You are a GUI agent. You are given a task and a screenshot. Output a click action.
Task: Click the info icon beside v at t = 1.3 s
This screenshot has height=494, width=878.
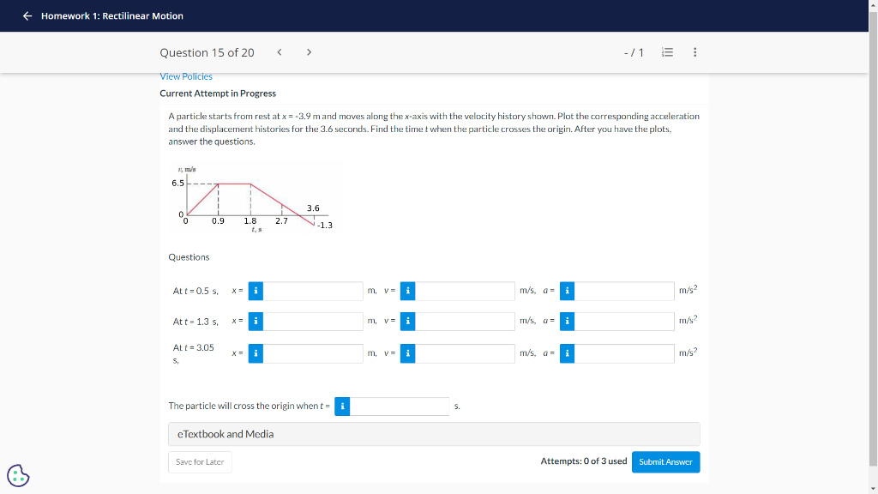pyautogui.click(x=407, y=322)
